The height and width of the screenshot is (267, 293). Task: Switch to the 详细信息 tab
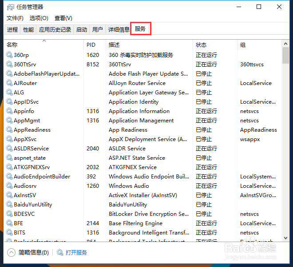point(119,30)
